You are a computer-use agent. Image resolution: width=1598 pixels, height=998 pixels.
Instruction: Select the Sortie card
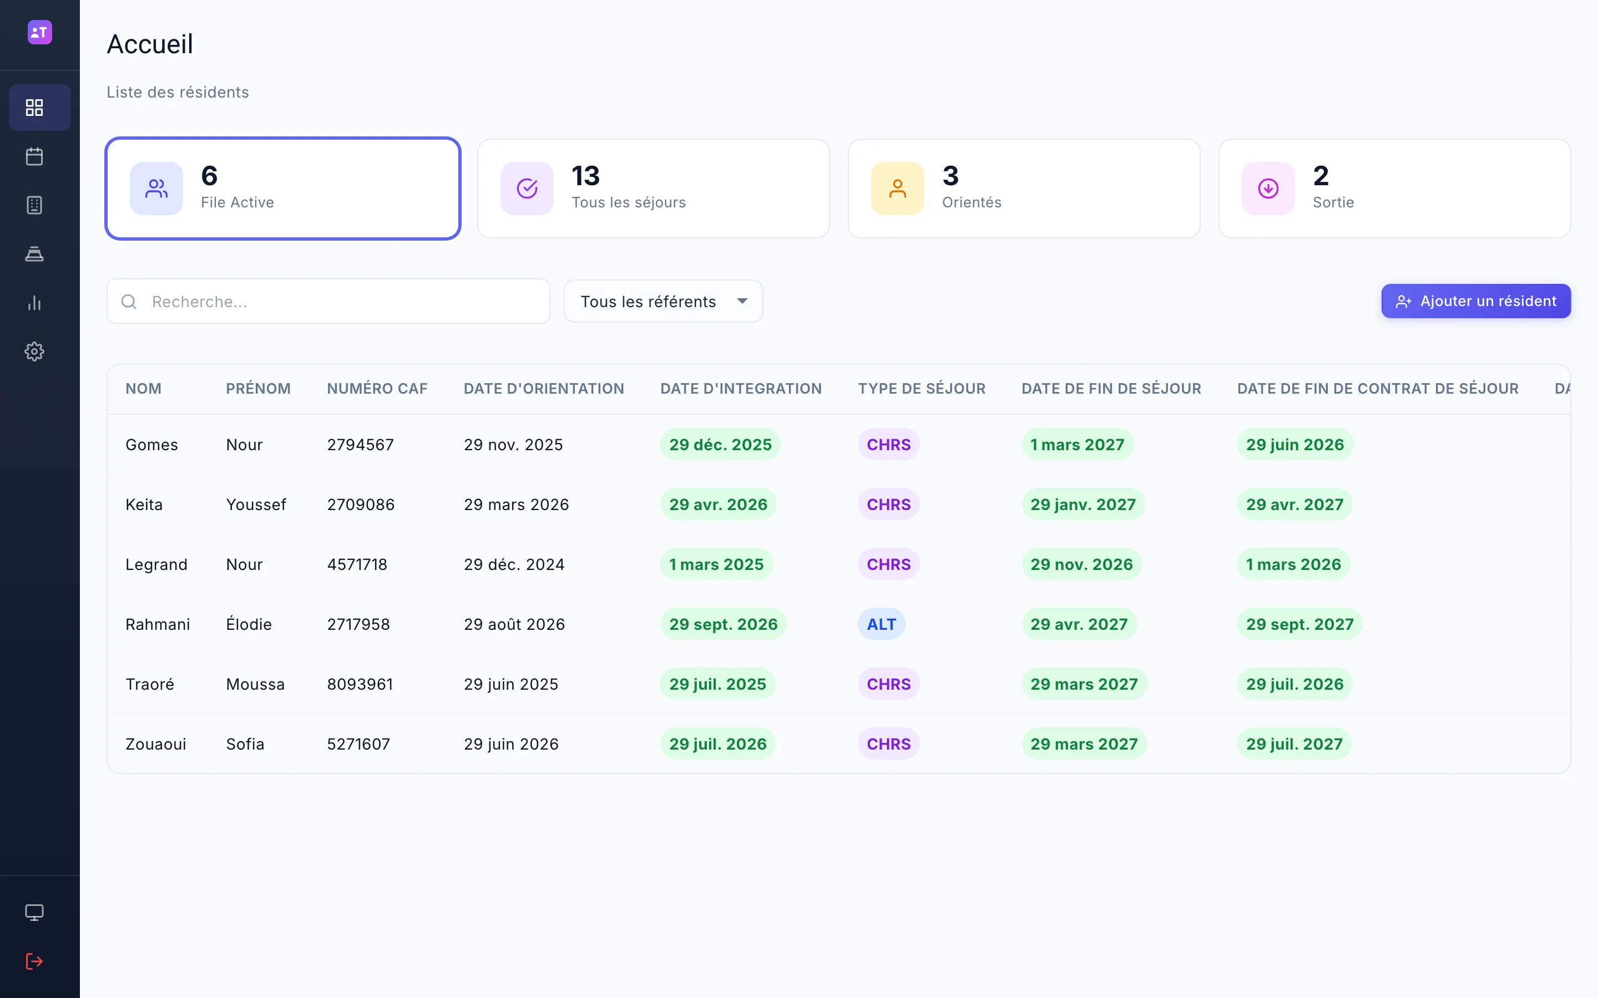pos(1394,188)
